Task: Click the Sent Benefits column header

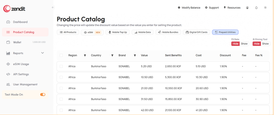Action: [x=173, y=55]
